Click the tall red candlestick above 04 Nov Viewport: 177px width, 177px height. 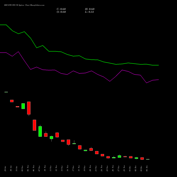(29, 108)
